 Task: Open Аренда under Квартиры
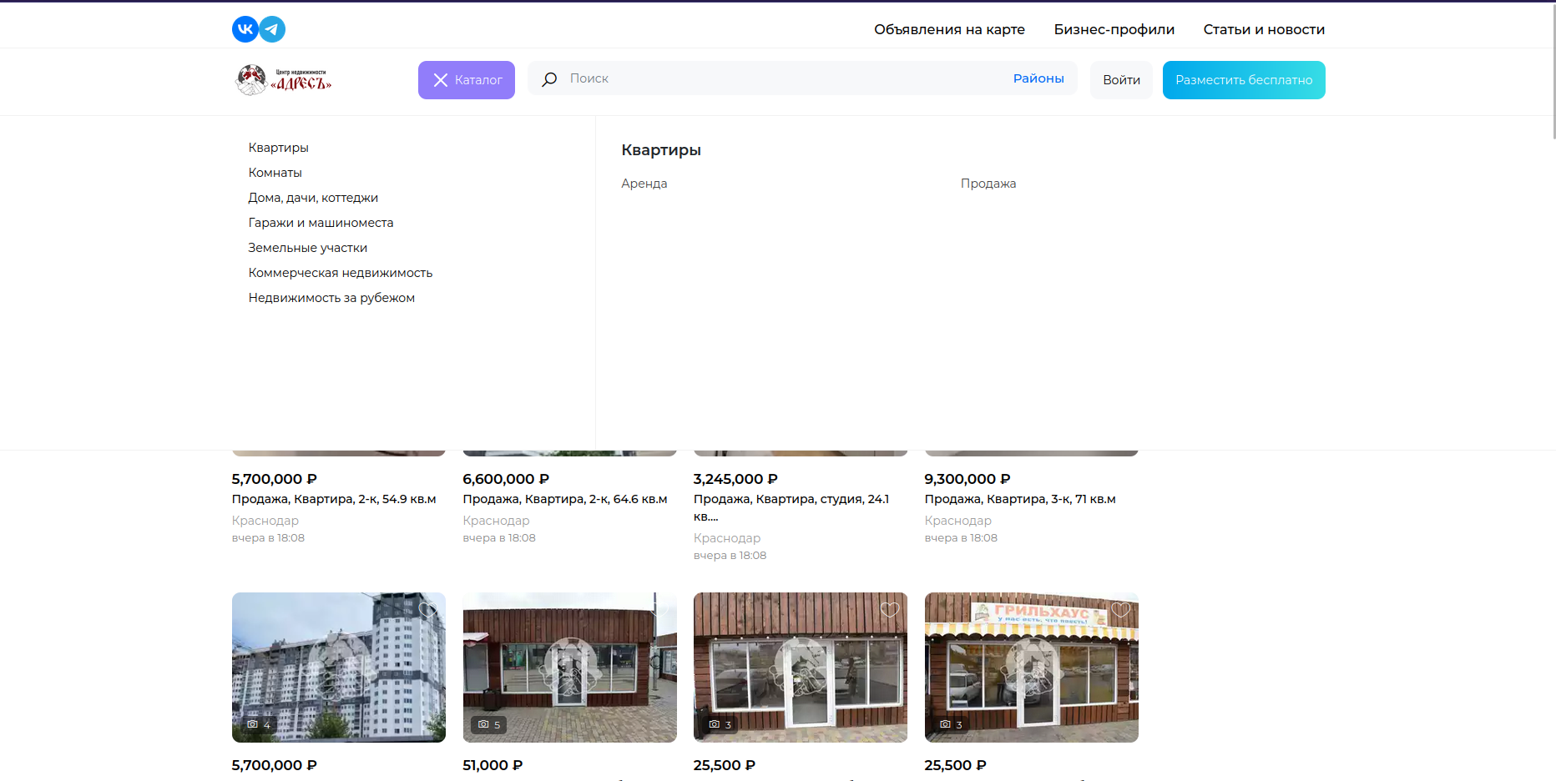click(644, 184)
